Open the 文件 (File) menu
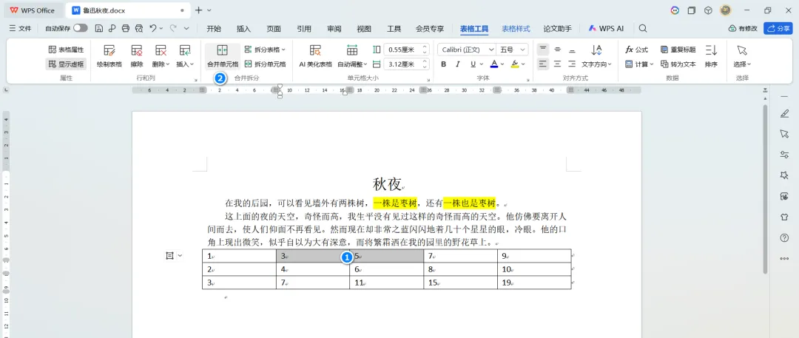 point(21,29)
